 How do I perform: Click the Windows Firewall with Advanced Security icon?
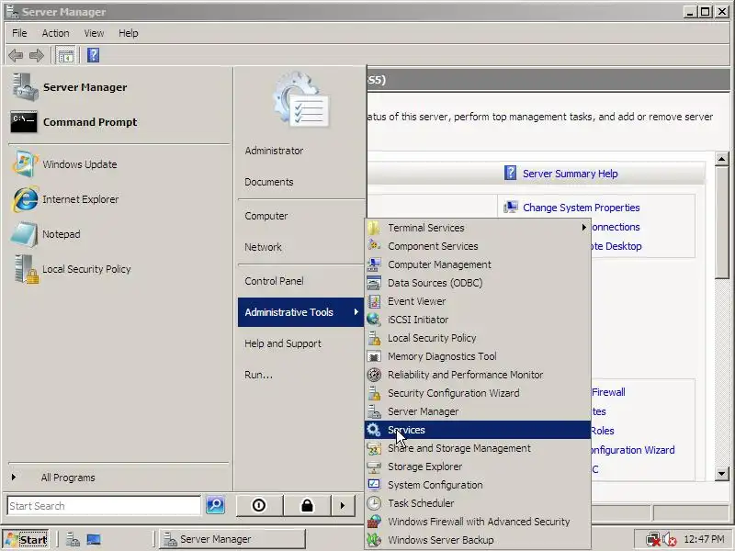click(x=374, y=522)
